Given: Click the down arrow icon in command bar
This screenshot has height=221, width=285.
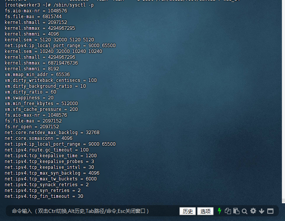Looking at the screenshot, I should (261, 211).
